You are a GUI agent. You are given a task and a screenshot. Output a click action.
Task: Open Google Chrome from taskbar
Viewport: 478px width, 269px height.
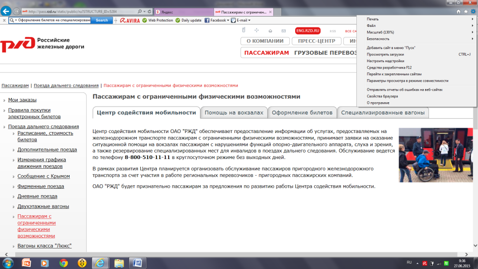pyautogui.click(x=63, y=263)
